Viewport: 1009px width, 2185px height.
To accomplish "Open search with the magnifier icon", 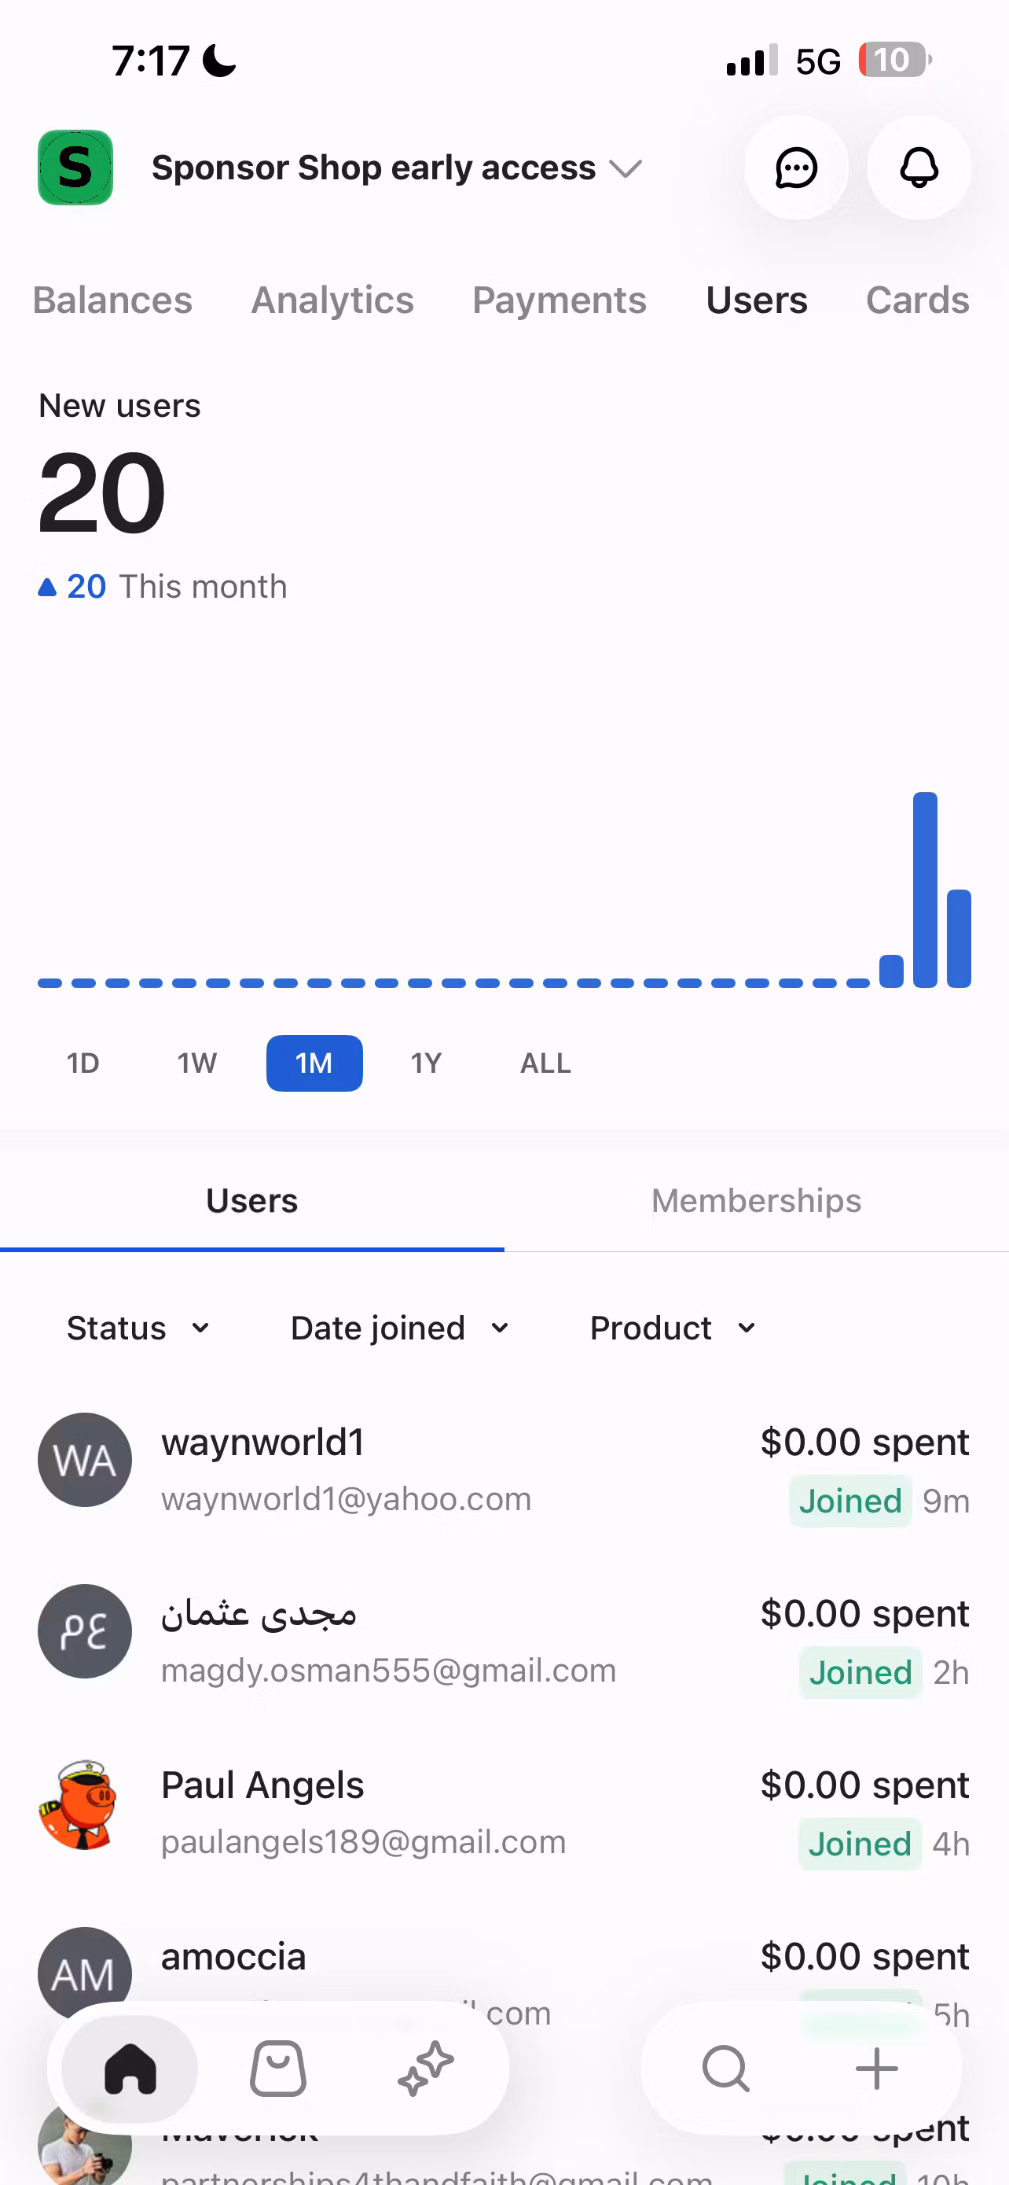I will [x=726, y=2069].
